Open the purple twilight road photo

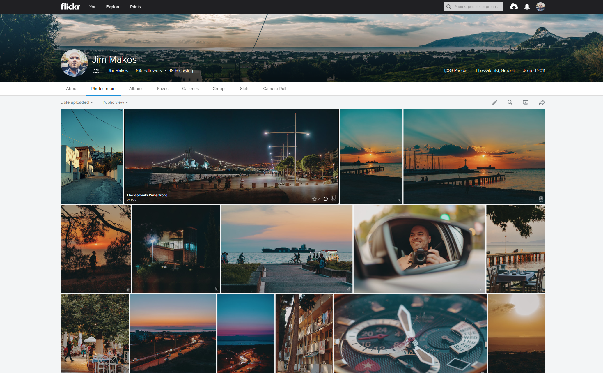tap(246, 333)
